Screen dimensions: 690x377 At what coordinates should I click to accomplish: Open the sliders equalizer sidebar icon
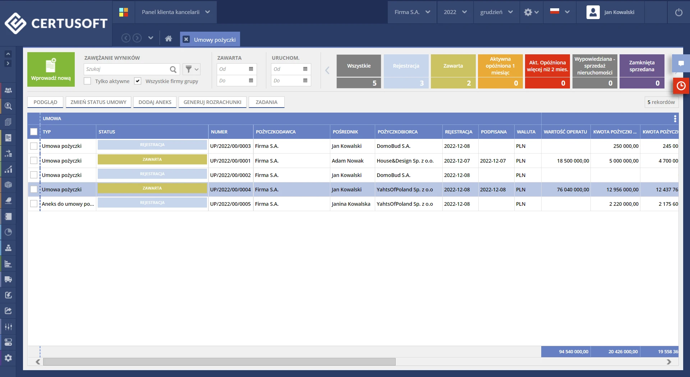coord(8,327)
